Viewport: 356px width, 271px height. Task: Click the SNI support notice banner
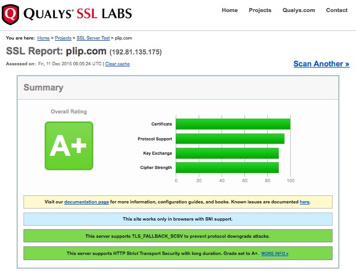point(178,219)
